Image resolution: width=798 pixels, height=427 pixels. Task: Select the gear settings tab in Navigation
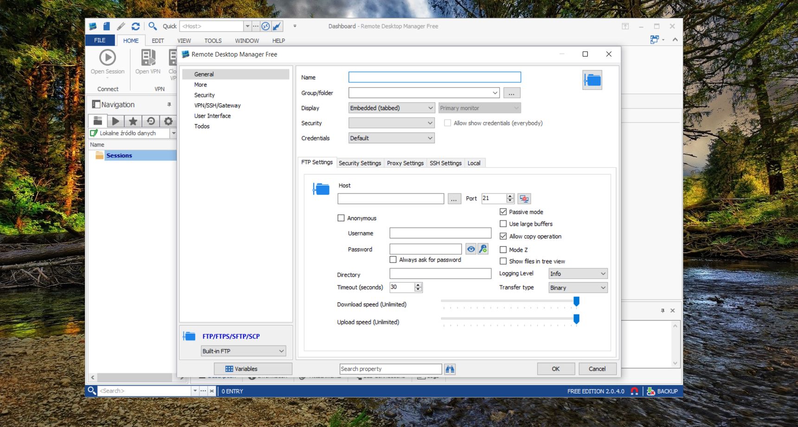point(168,121)
